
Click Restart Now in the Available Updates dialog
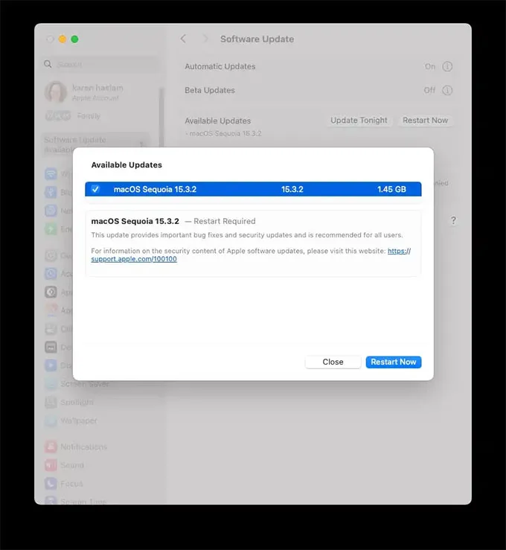click(394, 362)
